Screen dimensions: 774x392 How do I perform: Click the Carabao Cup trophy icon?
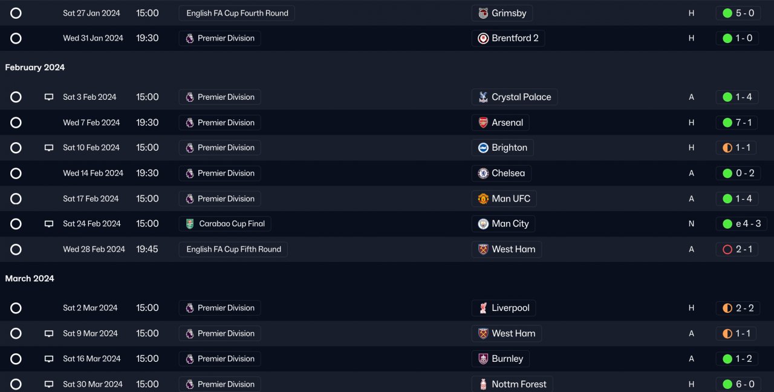click(190, 224)
